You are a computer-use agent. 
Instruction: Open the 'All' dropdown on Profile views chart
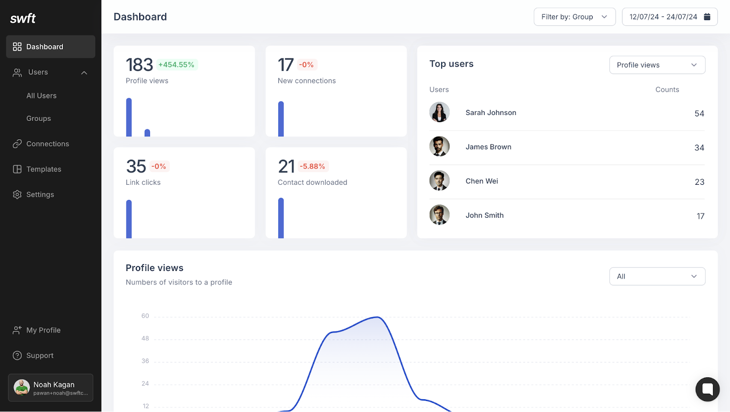click(x=657, y=276)
